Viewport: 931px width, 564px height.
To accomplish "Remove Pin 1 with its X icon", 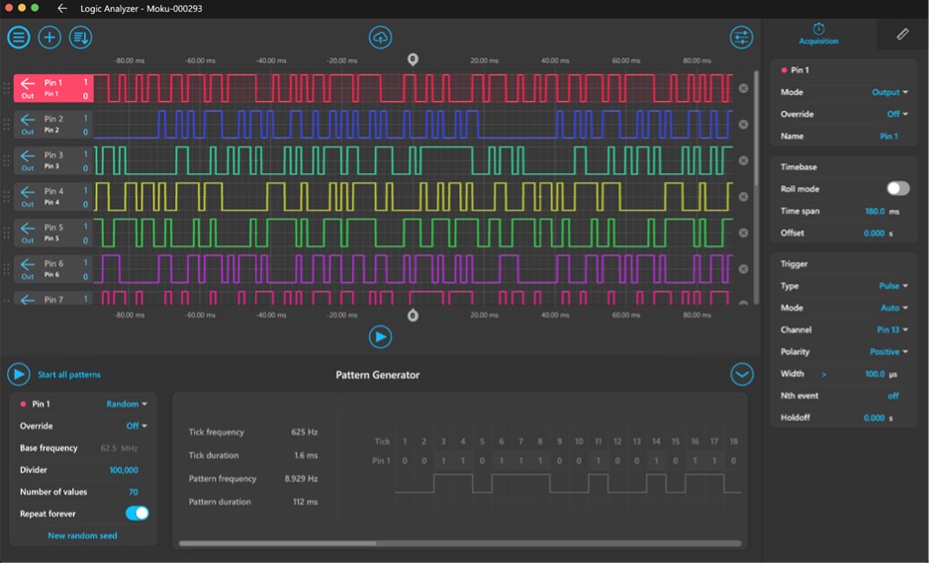I will tap(744, 88).
